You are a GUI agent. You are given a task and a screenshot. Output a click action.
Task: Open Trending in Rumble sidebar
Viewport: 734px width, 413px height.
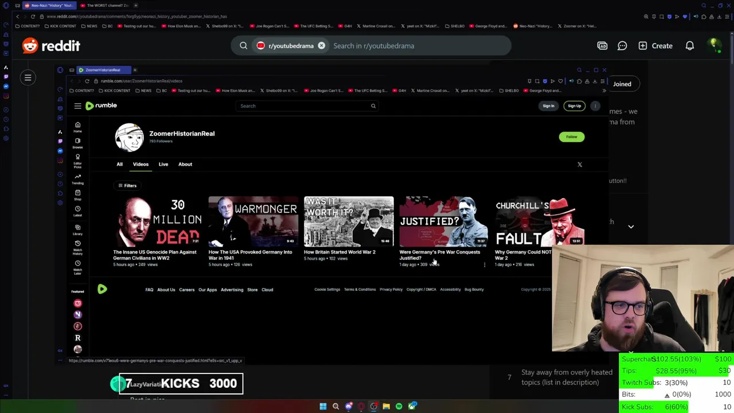pos(77,179)
